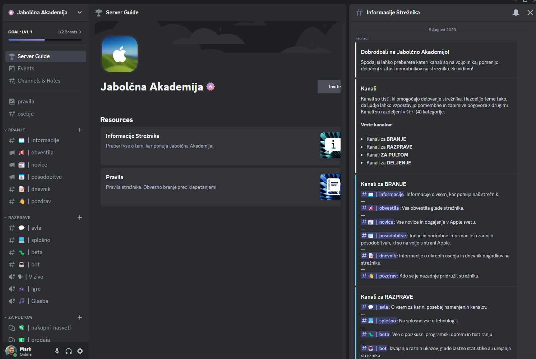Follow the pozdrav channel link in panel

click(x=379, y=276)
